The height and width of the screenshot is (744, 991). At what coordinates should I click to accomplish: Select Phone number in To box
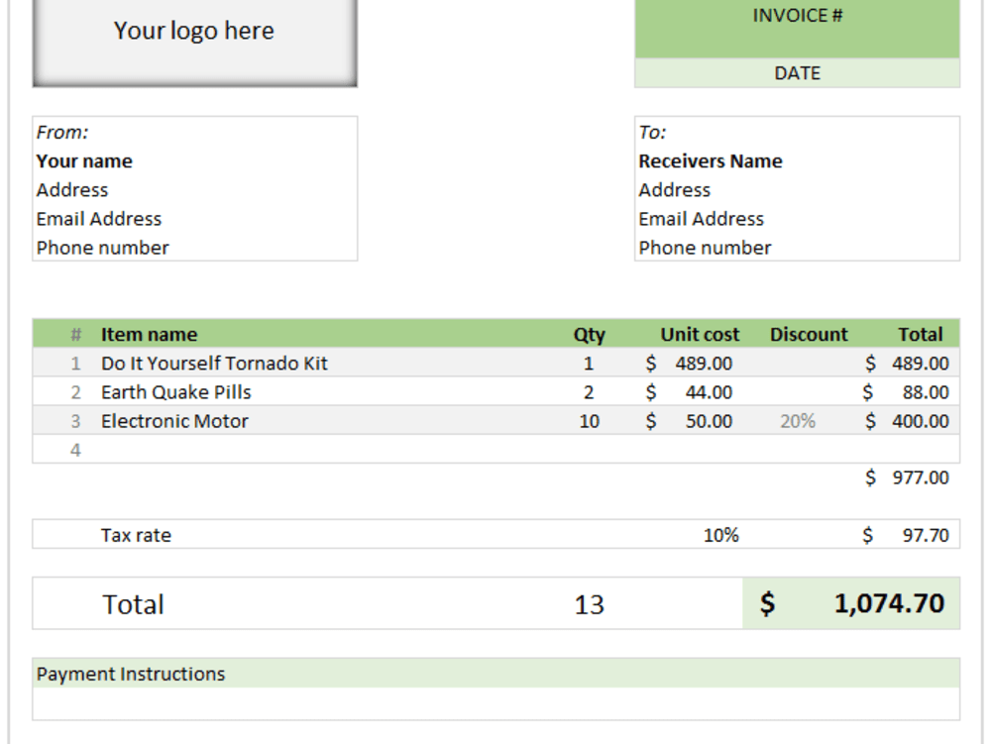pos(705,248)
